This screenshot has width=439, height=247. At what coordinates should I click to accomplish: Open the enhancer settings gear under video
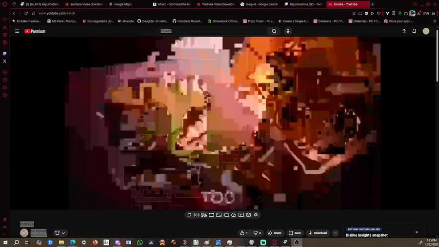point(256,215)
